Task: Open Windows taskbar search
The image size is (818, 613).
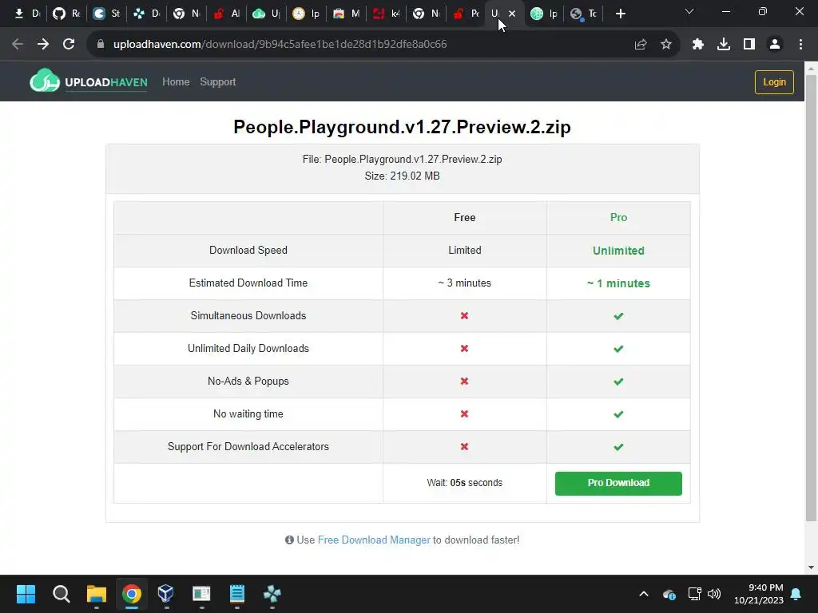Action: tap(61, 594)
